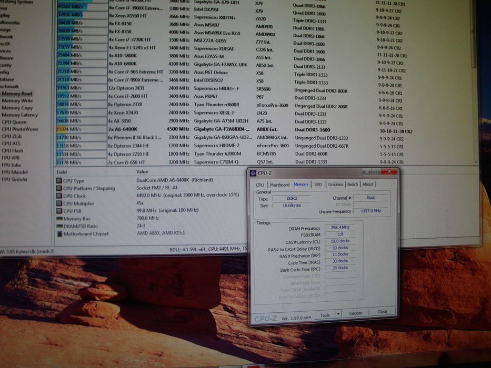The width and height of the screenshot is (491, 368).
Task: Select the 11178 MB/s Core i5-650 HT row
Action: coord(230,162)
